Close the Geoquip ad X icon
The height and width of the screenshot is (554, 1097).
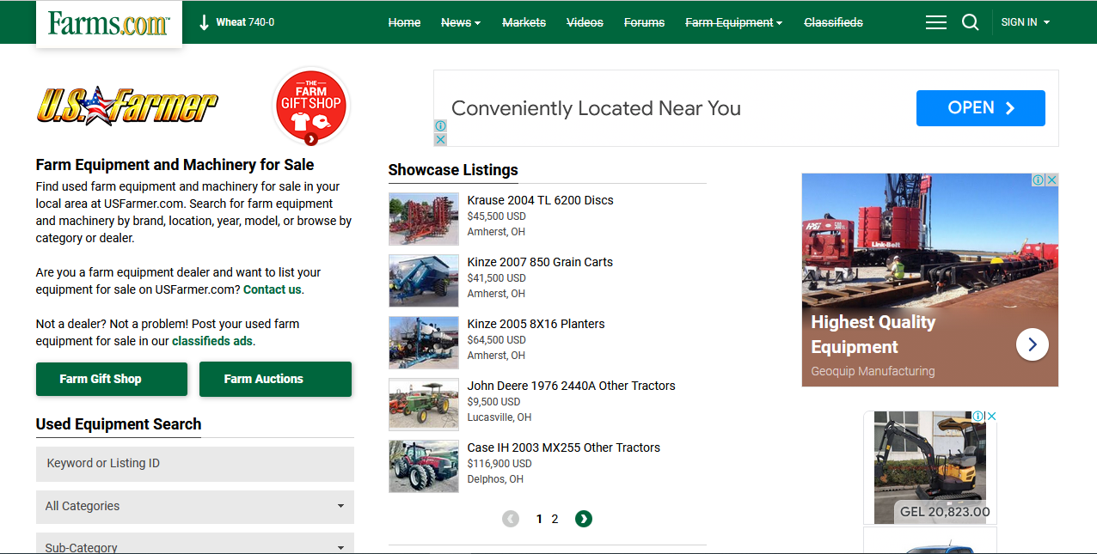click(x=1051, y=180)
